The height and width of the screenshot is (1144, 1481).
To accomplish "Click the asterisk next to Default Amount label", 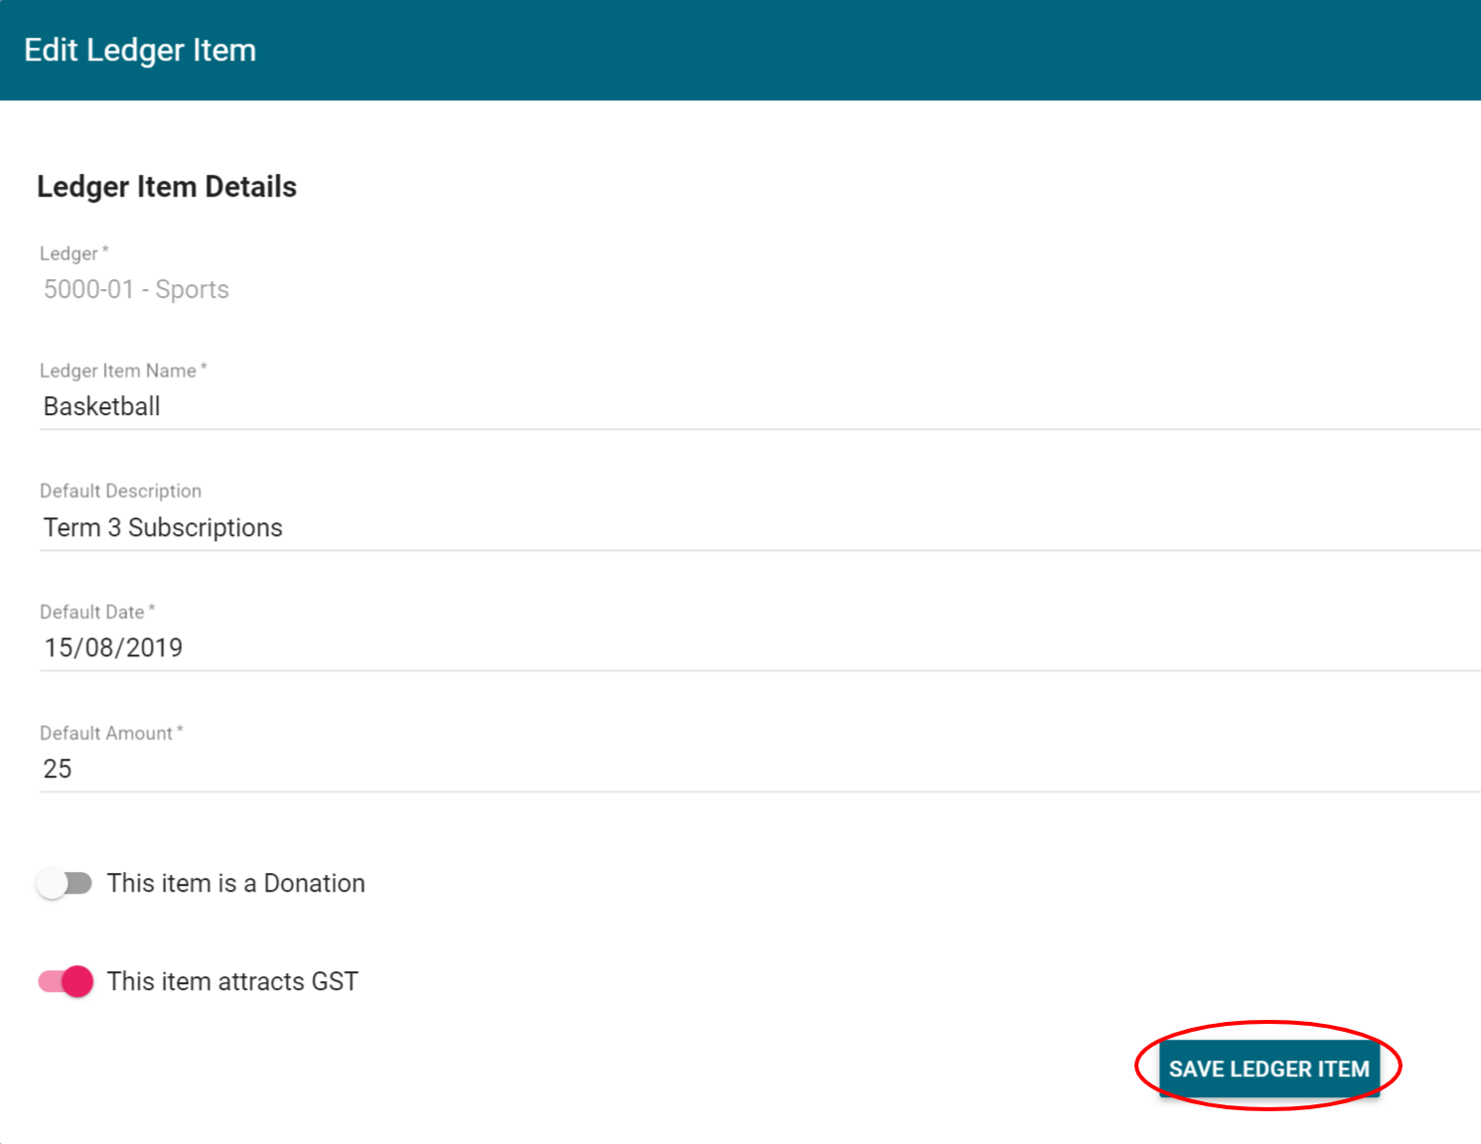I will click(x=180, y=731).
